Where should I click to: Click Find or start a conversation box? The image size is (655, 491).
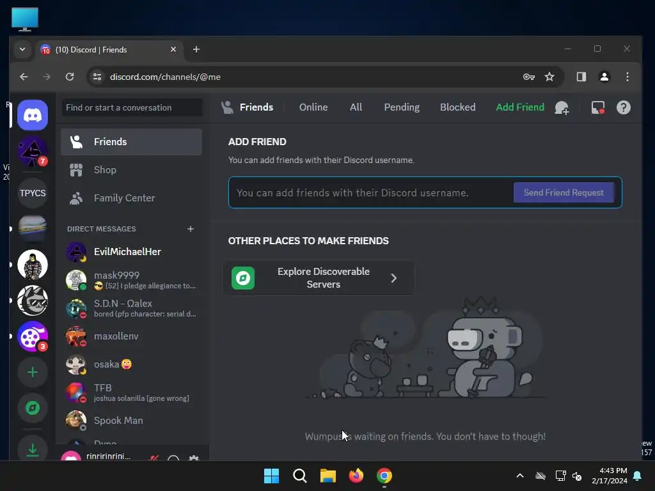(132, 107)
